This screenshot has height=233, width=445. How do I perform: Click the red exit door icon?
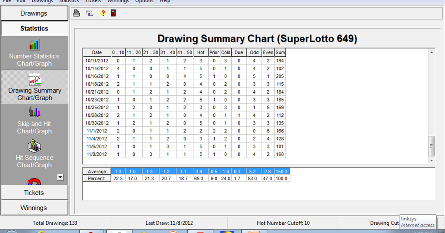pyautogui.click(x=113, y=13)
